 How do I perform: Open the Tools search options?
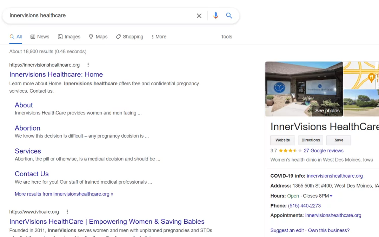pyautogui.click(x=226, y=37)
